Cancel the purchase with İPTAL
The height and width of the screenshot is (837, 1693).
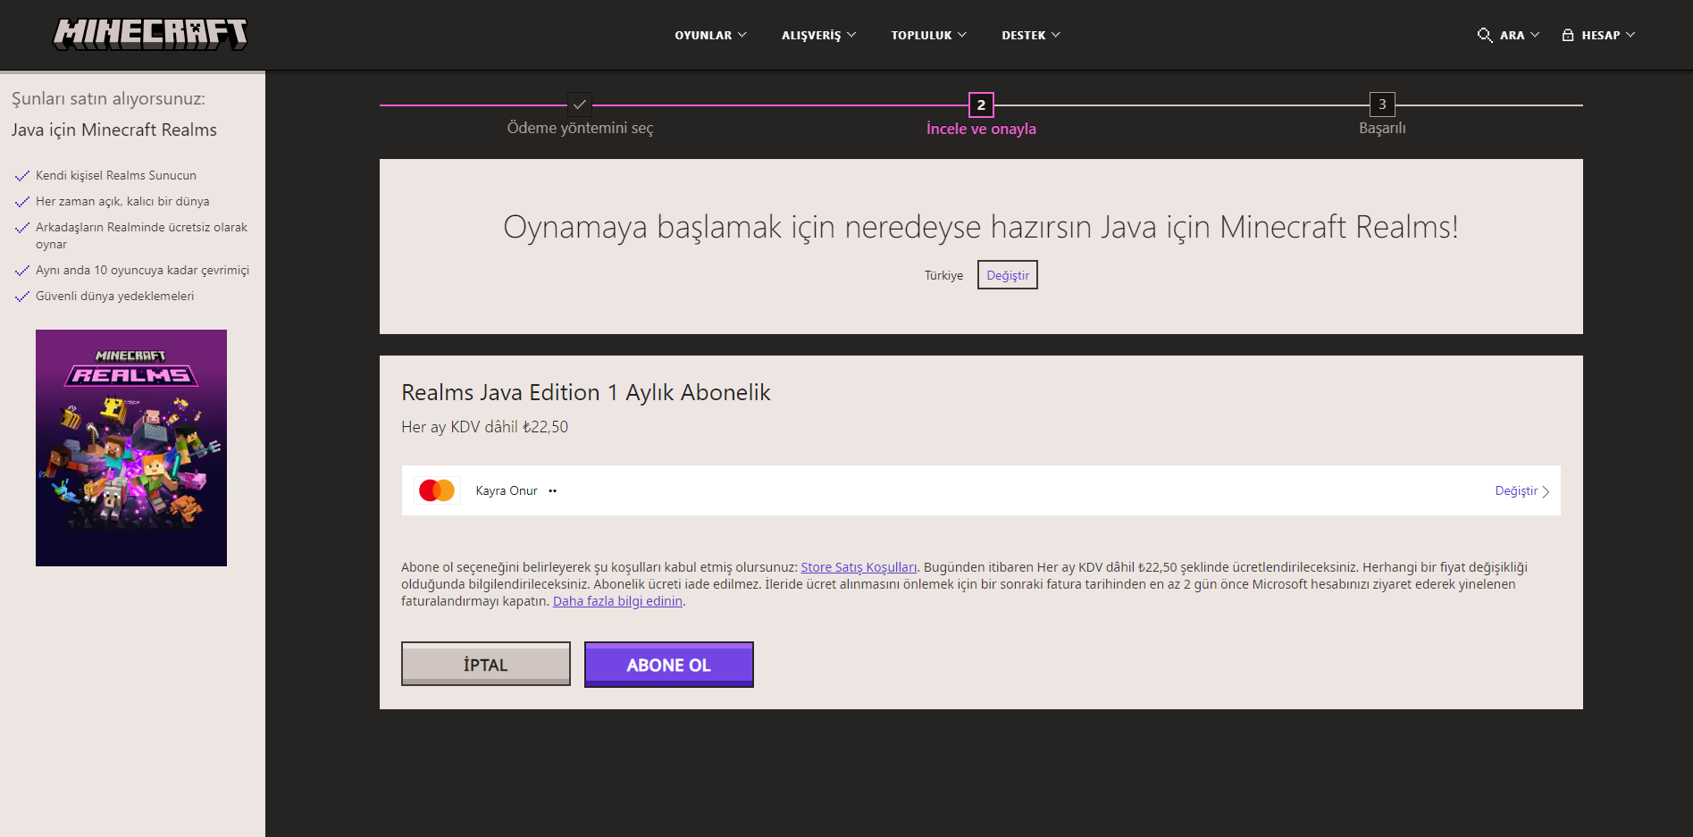486,664
